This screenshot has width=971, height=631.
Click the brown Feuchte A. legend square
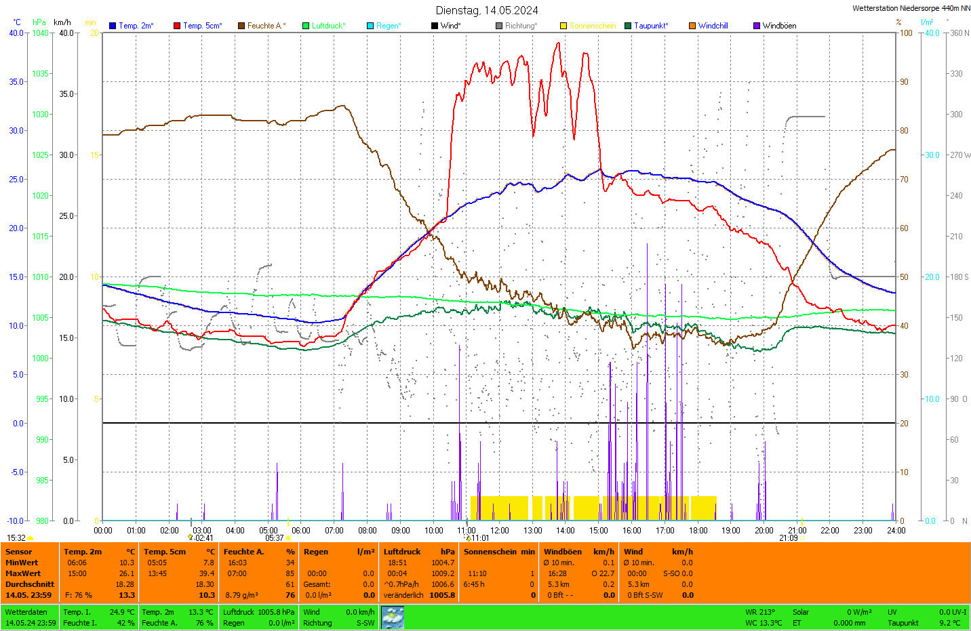[241, 26]
